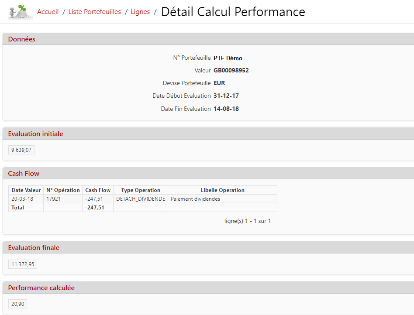414x315 pixels.
Task: Click the DETACH_DIVIDENDE cell in table
Action: (141, 199)
